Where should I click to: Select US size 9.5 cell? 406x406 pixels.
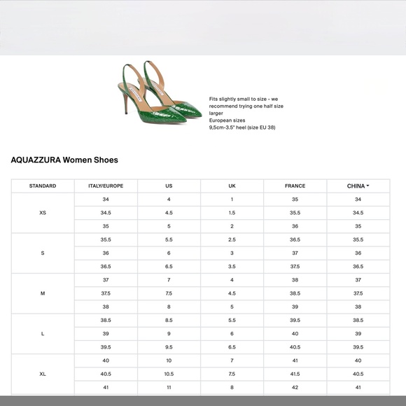pyautogui.click(x=169, y=347)
